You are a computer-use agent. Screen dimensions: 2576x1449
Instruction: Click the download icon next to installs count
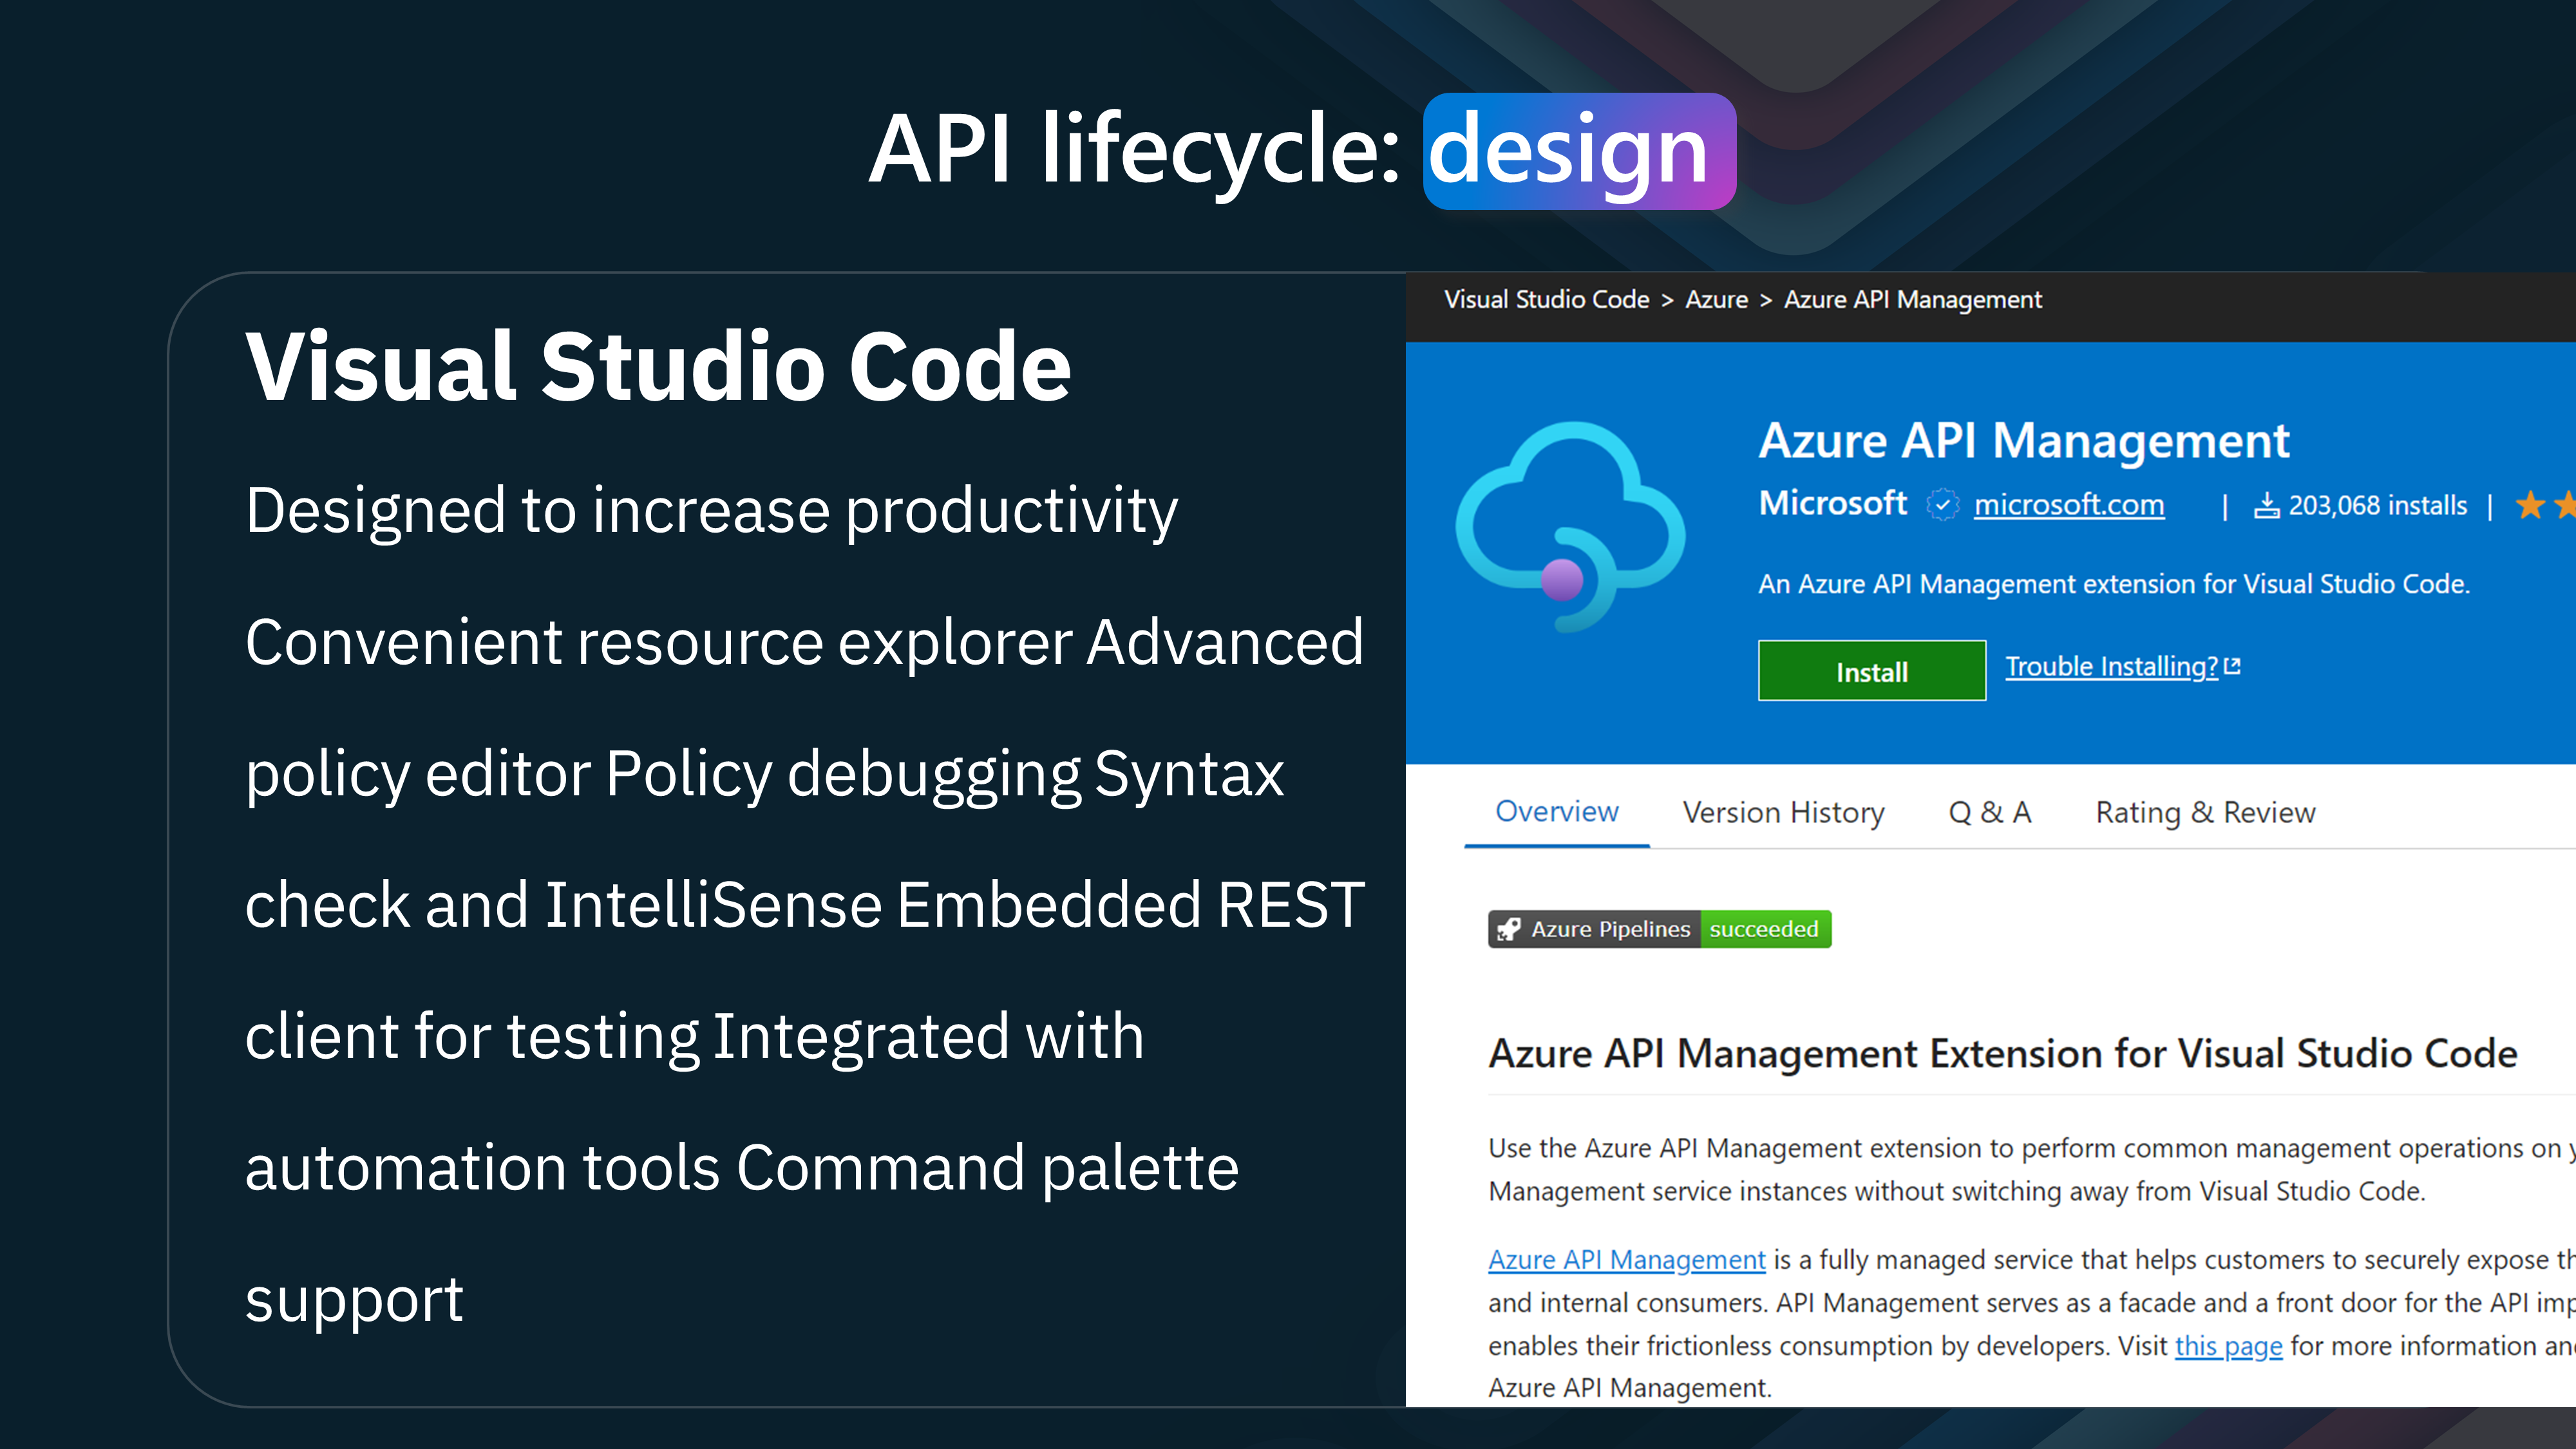[2266, 505]
